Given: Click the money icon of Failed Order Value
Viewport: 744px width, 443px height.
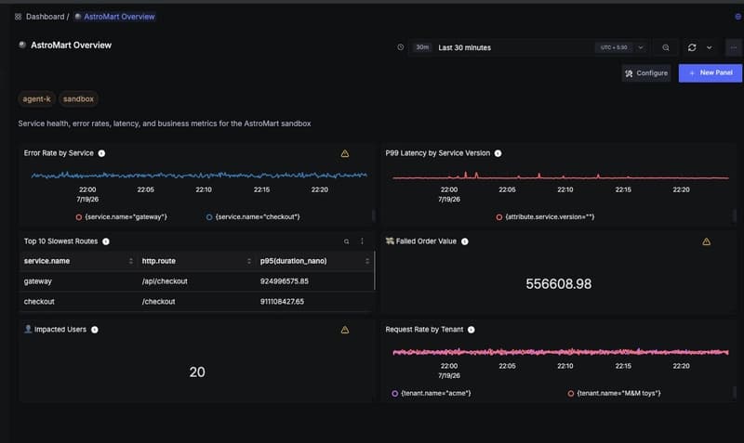Looking at the screenshot, I should point(390,241).
